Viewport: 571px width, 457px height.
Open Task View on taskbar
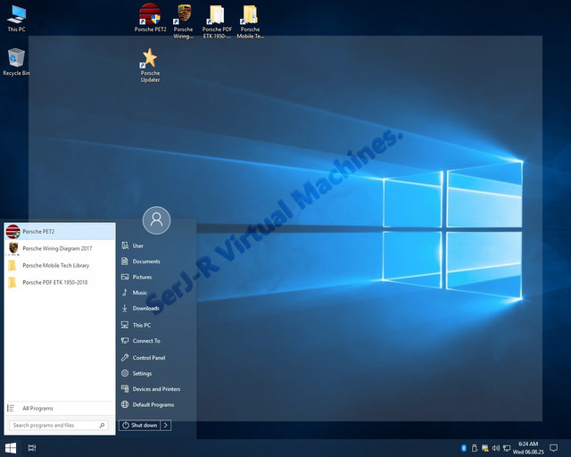click(32, 448)
